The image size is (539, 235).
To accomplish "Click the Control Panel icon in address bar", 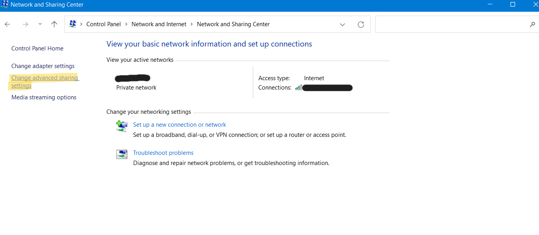I will click(x=72, y=24).
